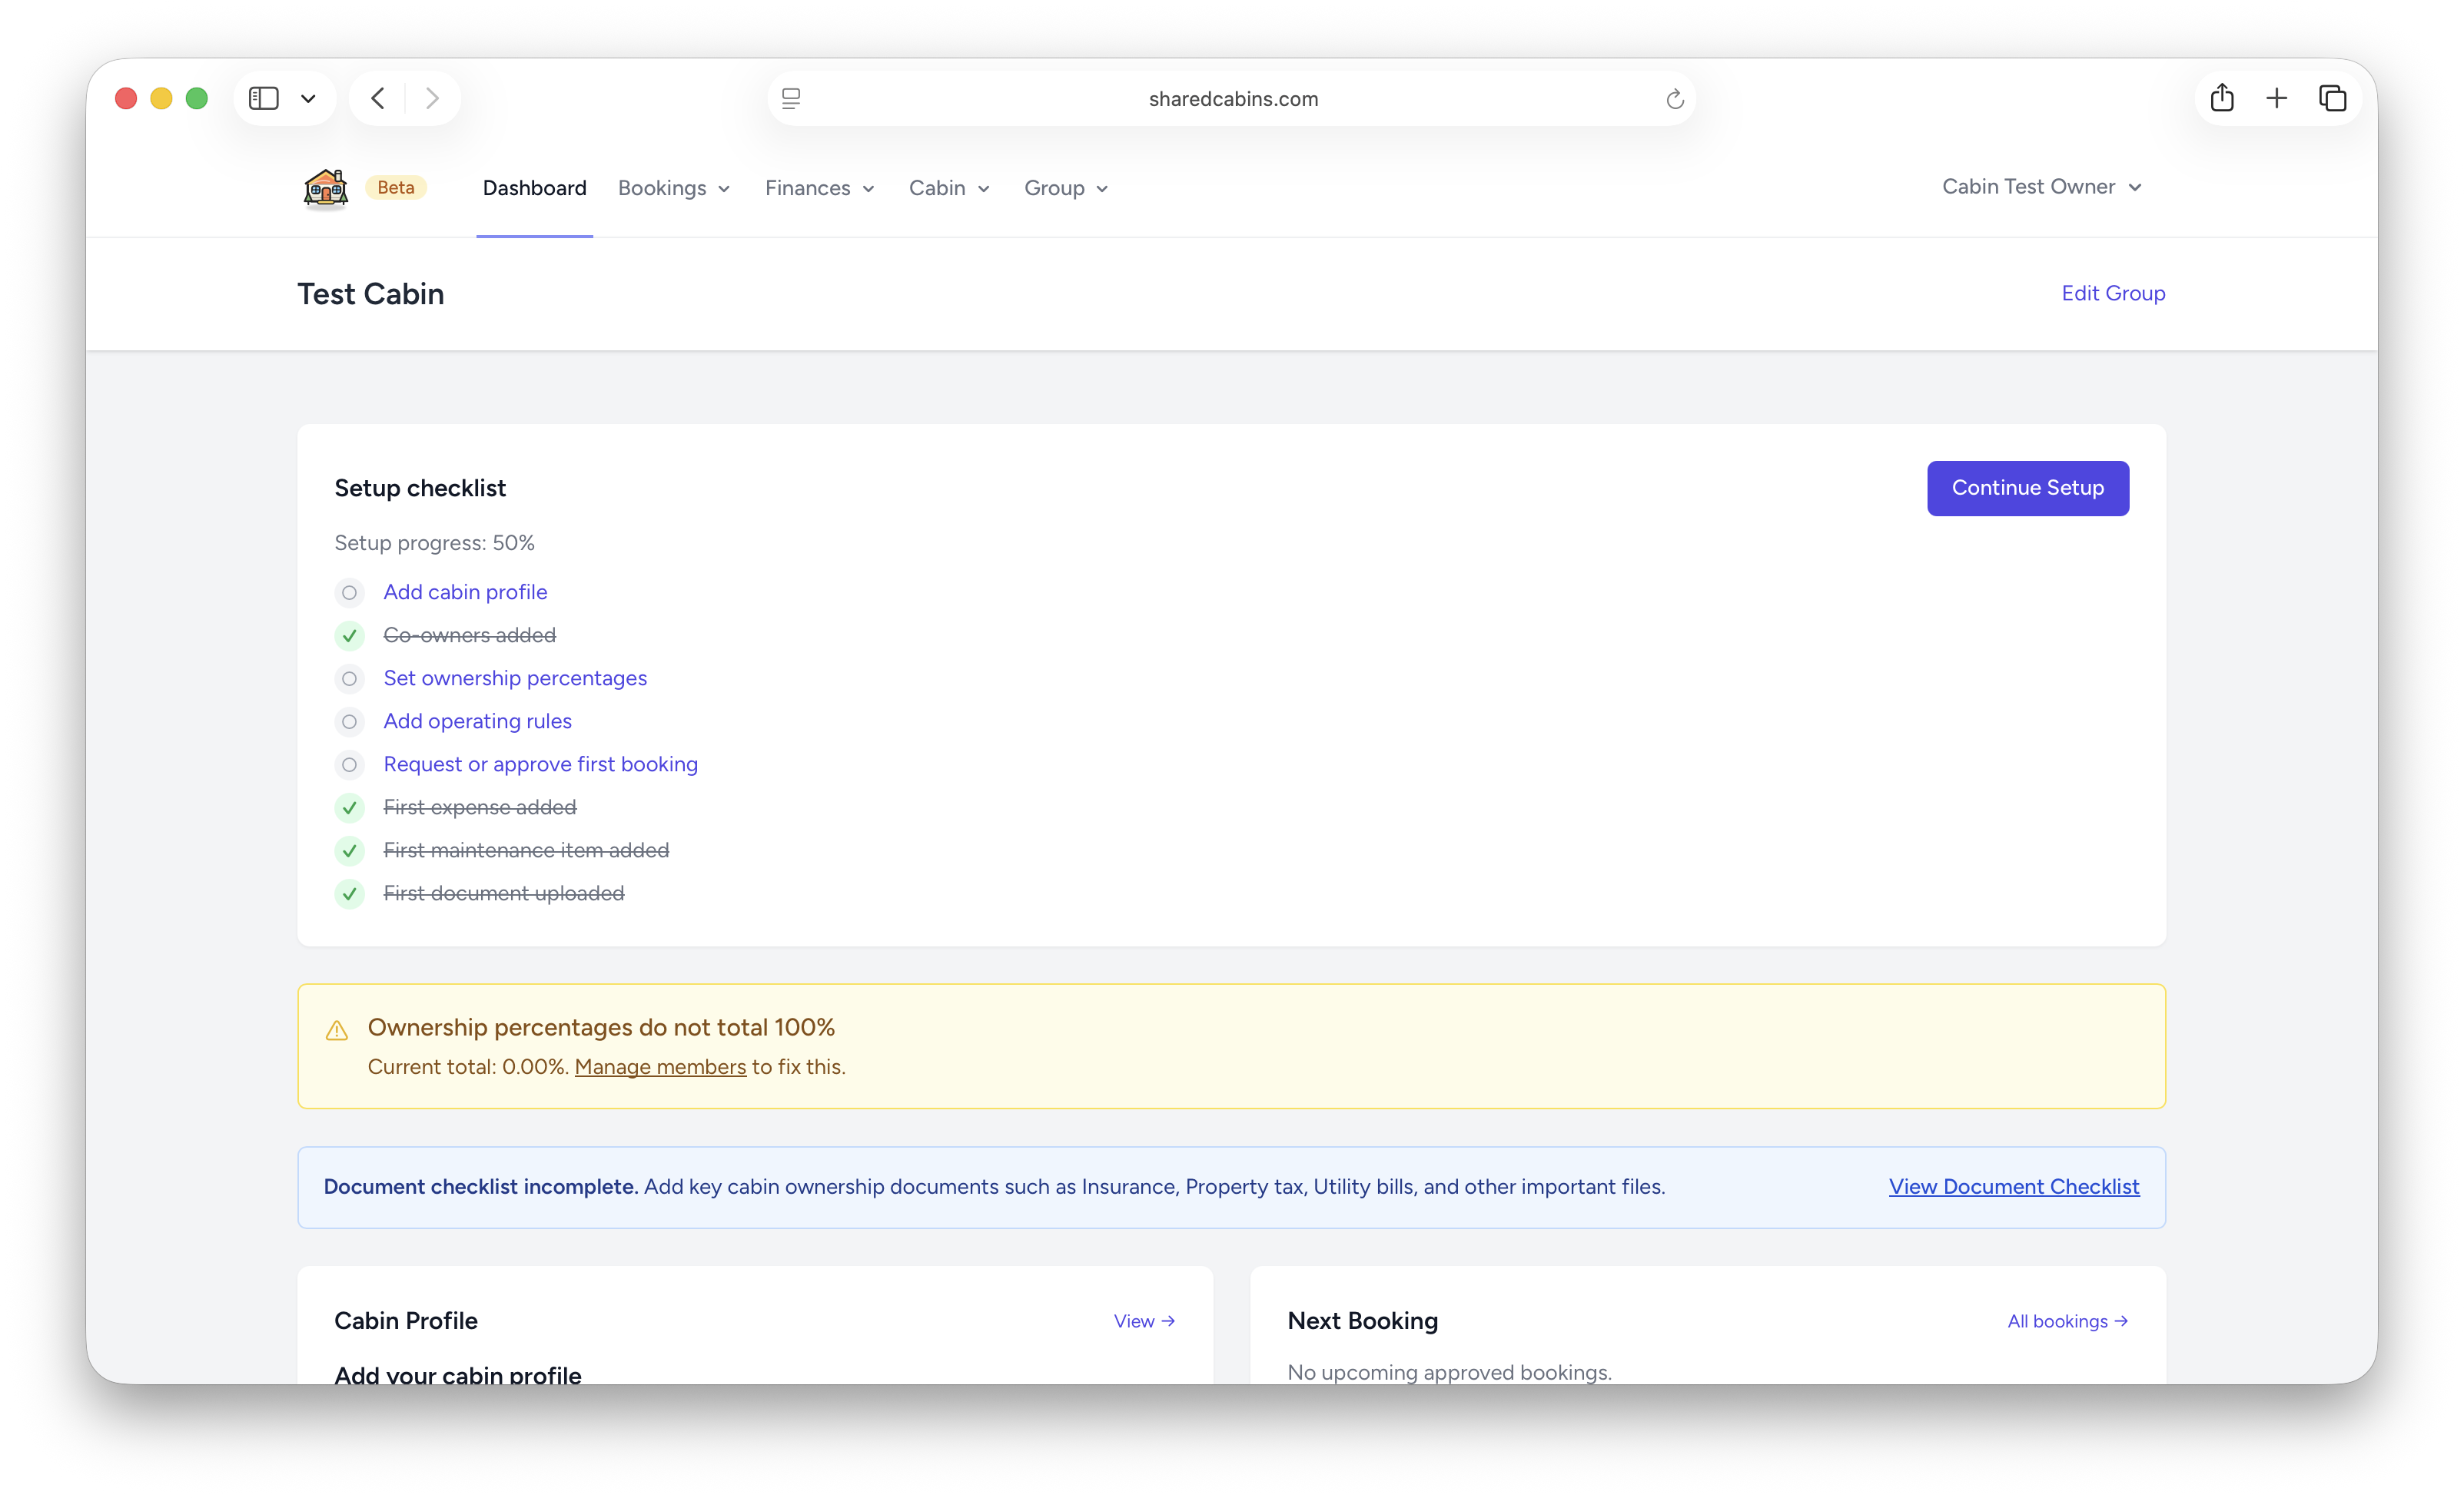Viewport: 2464px width, 1498px height.
Task: Click the Setup checklist heading
Action: click(x=420, y=488)
